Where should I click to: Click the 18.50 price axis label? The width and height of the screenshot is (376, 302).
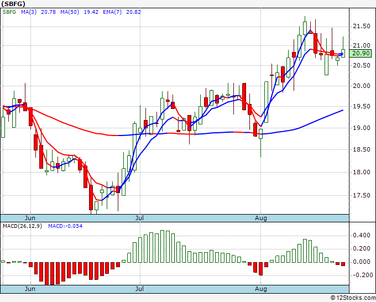[362, 149]
